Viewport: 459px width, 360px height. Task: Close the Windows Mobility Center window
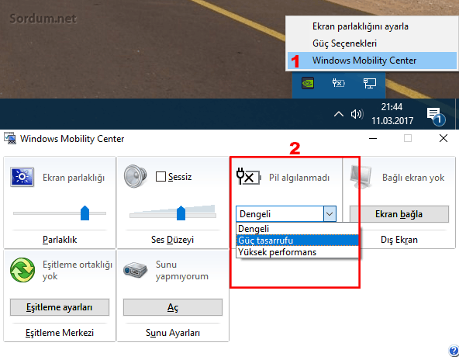coord(443,138)
